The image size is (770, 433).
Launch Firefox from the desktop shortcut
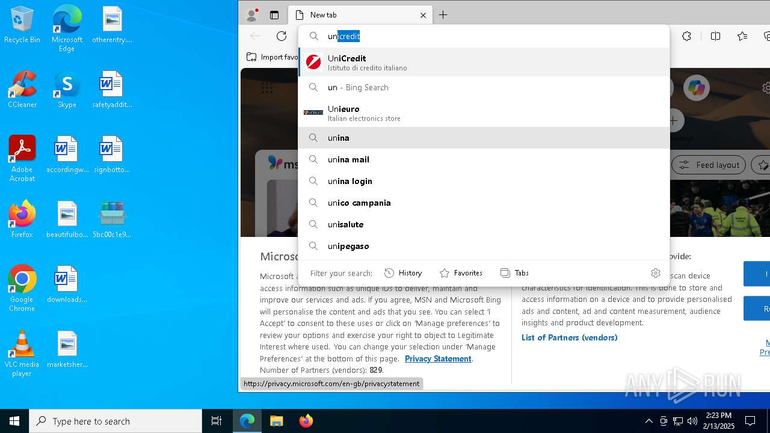click(22, 220)
